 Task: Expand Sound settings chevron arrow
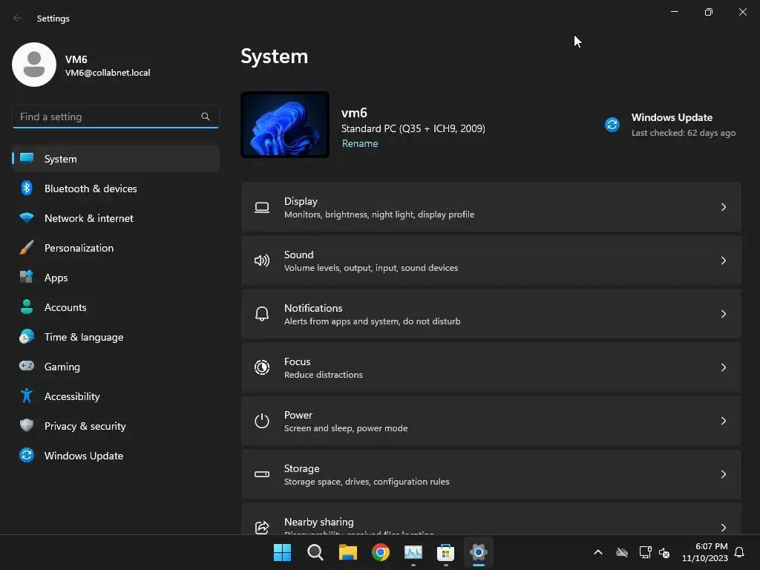tap(723, 261)
